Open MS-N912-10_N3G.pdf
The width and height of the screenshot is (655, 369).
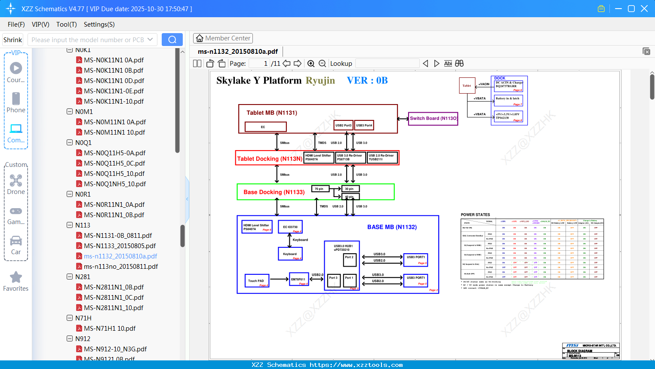click(115, 349)
